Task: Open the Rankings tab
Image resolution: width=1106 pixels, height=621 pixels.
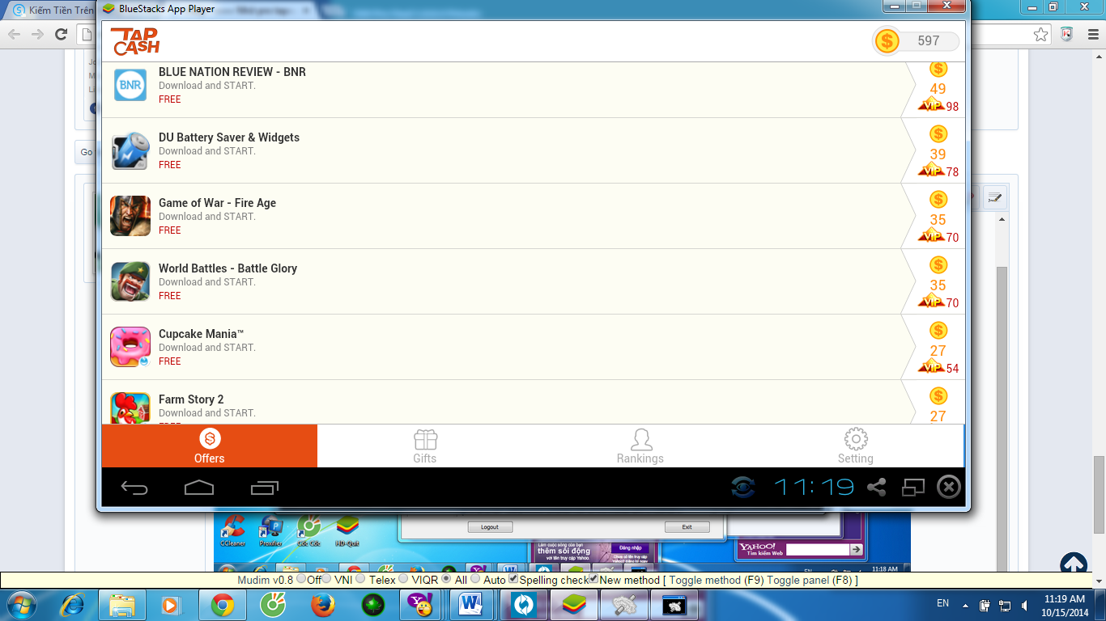Action: 640,446
